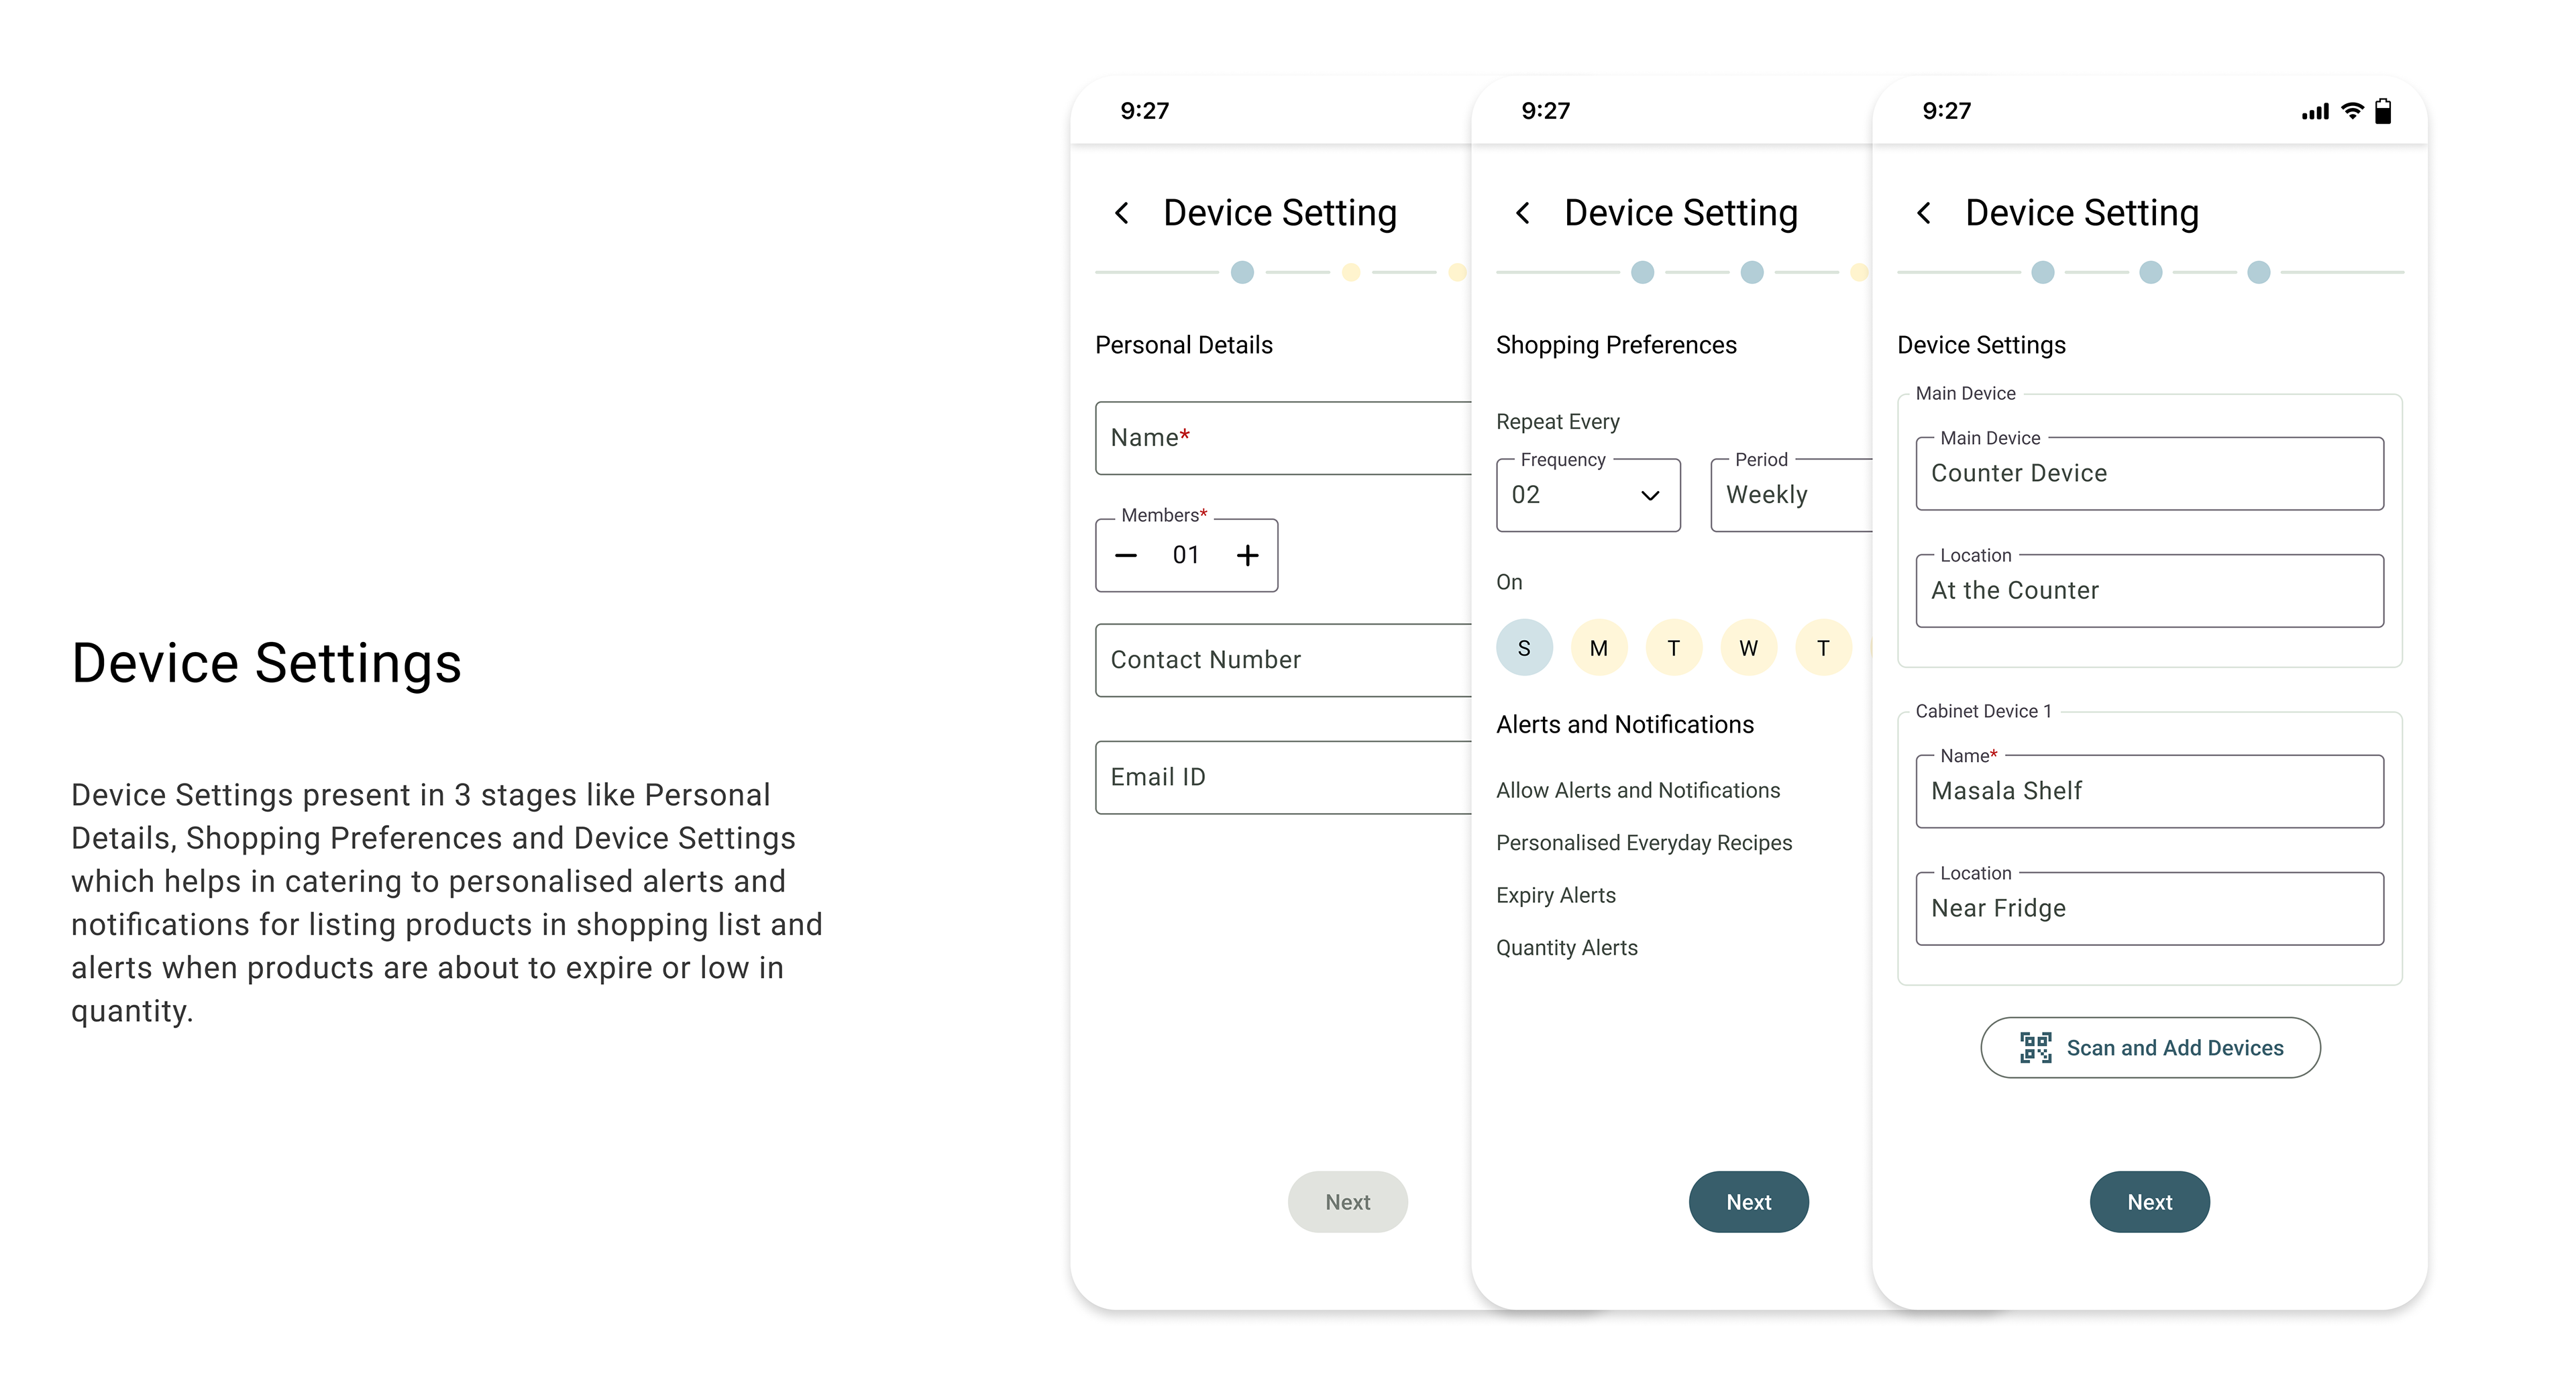Select the Quantity Alerts option

click(x=1567, y=947)
